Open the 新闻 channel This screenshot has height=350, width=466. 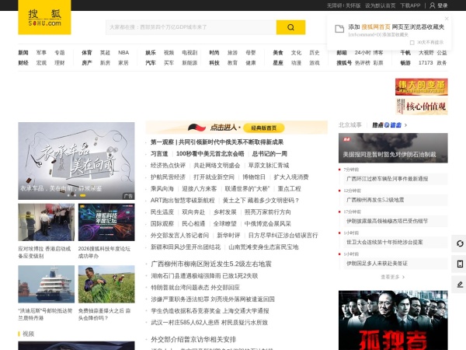coord(23,53)
